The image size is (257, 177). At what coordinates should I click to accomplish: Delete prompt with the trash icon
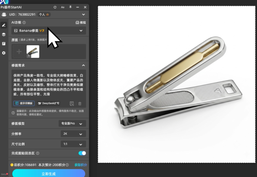pos(80,103)
